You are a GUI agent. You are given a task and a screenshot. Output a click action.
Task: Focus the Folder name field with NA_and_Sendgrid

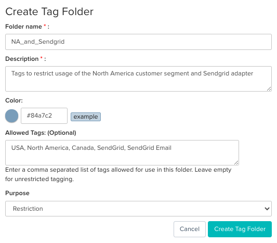(x=138, y=42)
